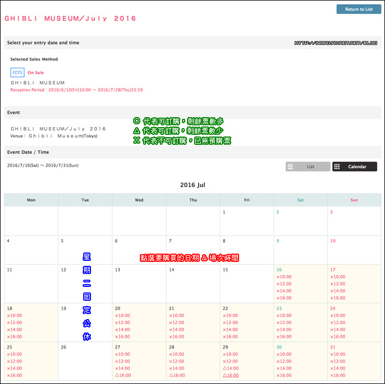385x384 pixels.
Task: Switch to List view
Action: (308, 166)
